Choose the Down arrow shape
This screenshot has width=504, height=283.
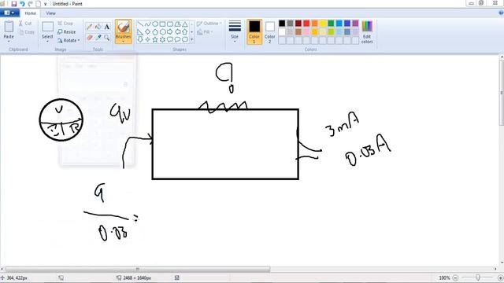click(140, 39)
